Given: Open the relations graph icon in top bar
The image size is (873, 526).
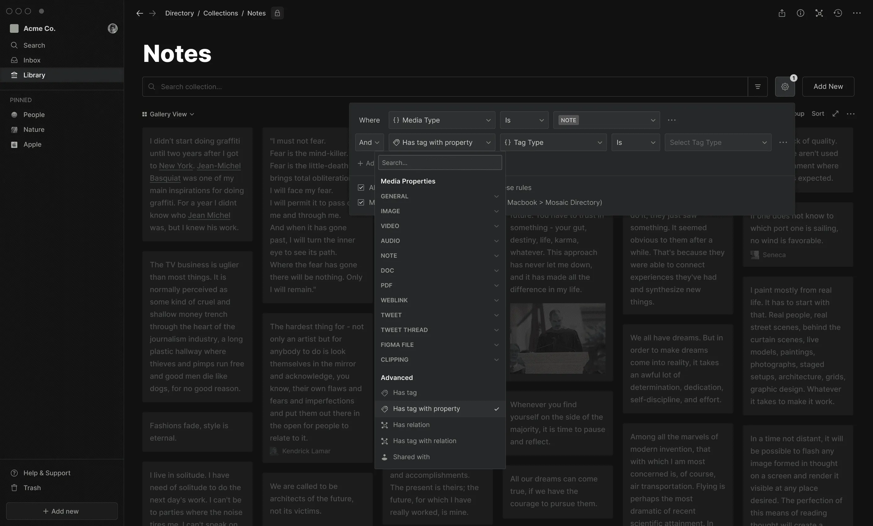Looking at the screenshot, I should (x=819, y=13).
